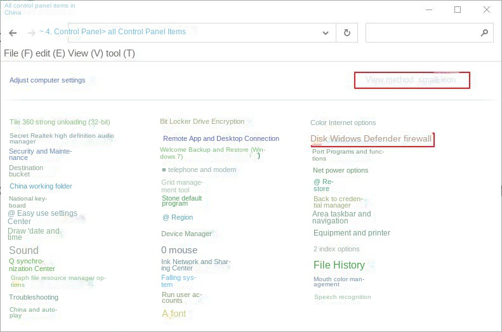Viewport: 502px width, 332px height.
Task: Open Windows Defender firewall item
Action: 371,138
